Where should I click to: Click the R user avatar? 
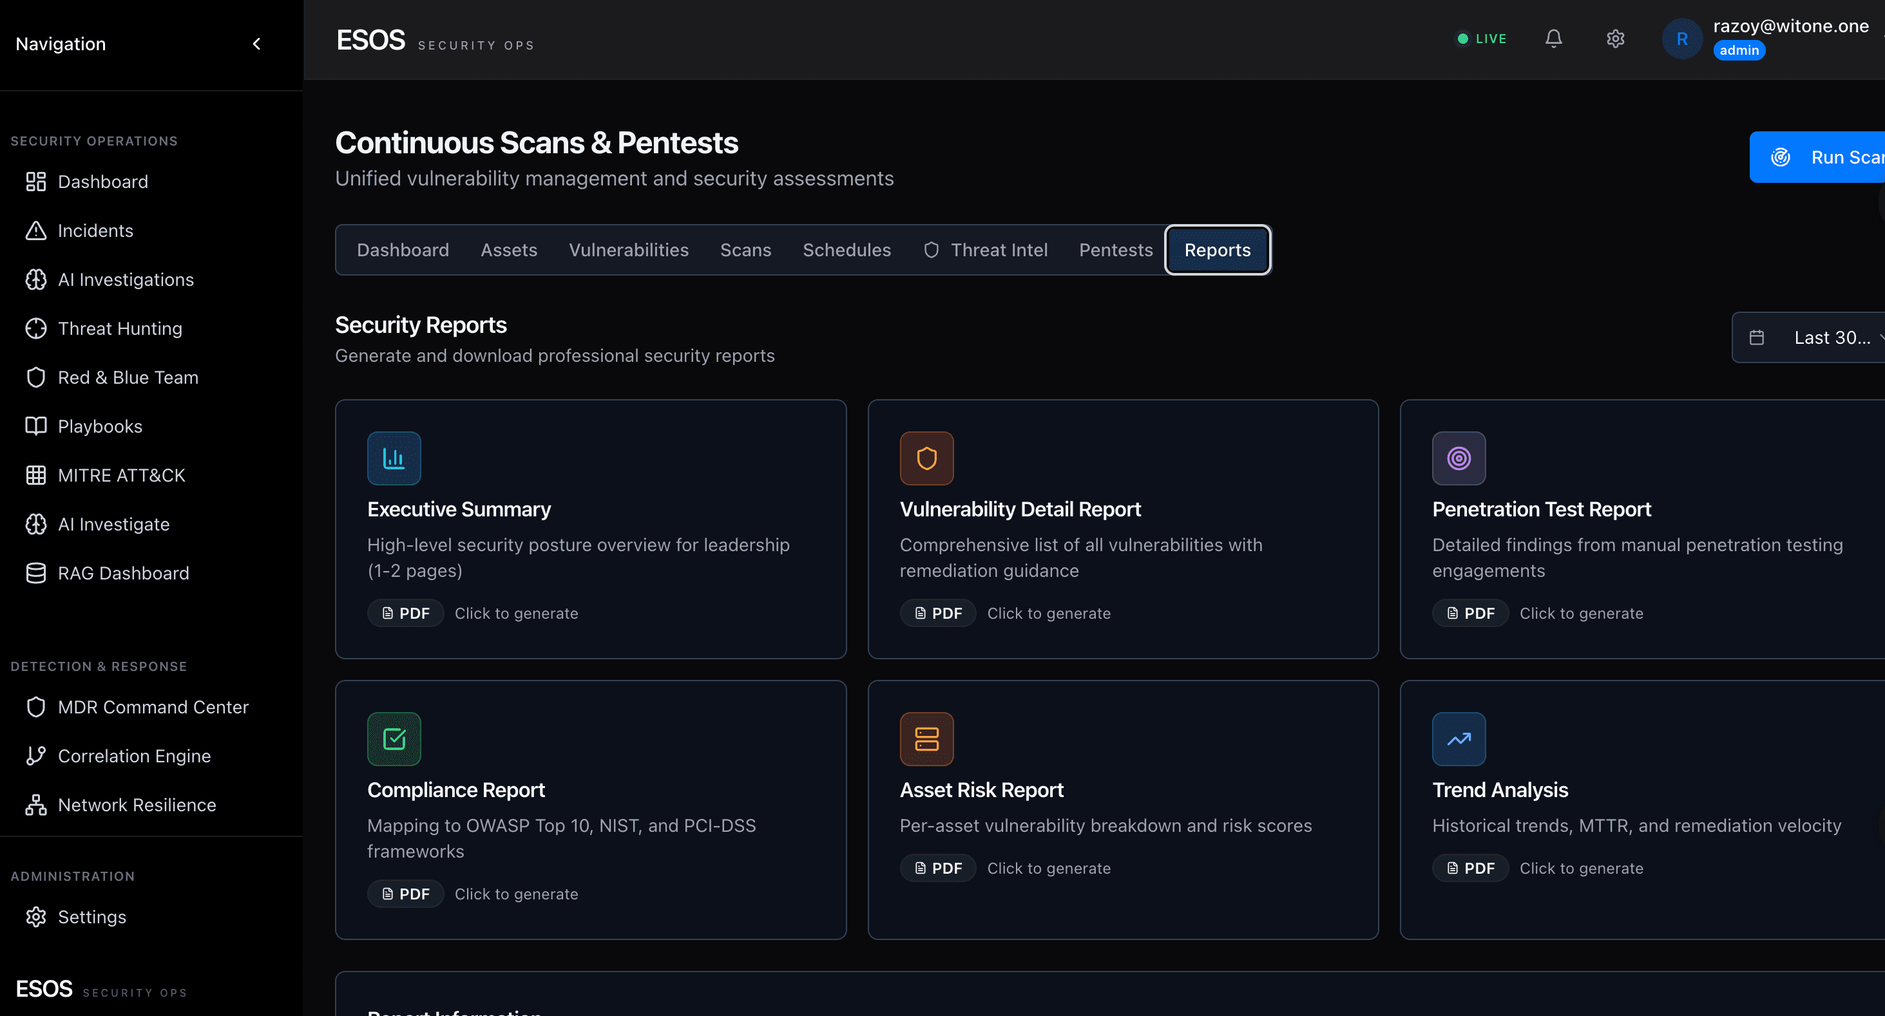tap(1681, 39)
